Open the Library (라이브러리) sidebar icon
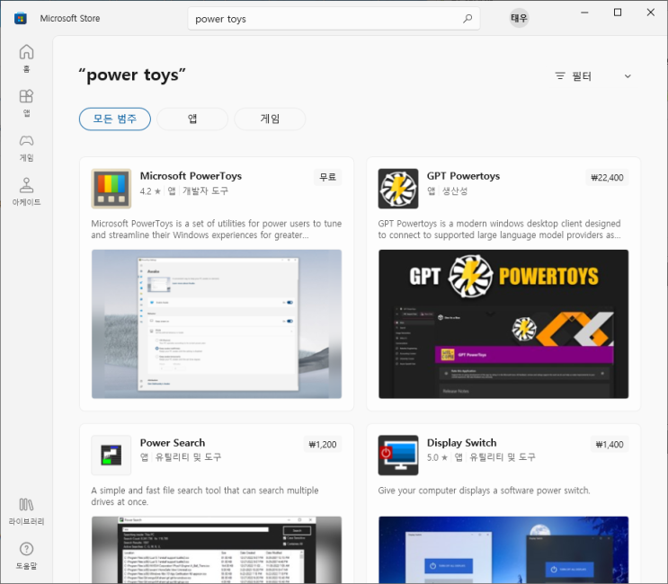This screenshot has width=668, height=584. pyautogui.click(x=26, y=511)
